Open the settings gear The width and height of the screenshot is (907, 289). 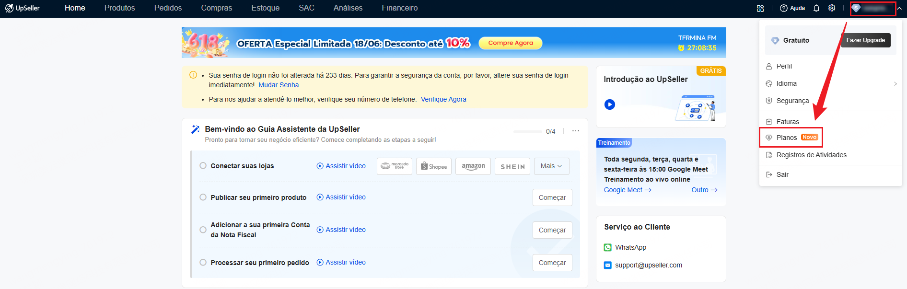point(832,8)
